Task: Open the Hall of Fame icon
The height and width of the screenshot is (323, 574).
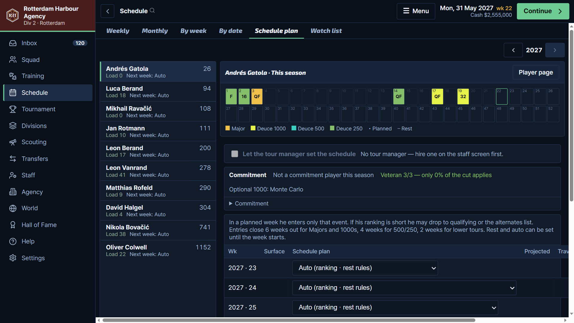Action: (x=13, y=225)
